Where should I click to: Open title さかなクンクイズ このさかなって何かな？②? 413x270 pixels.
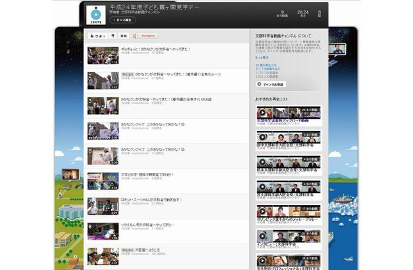point(153,149)
